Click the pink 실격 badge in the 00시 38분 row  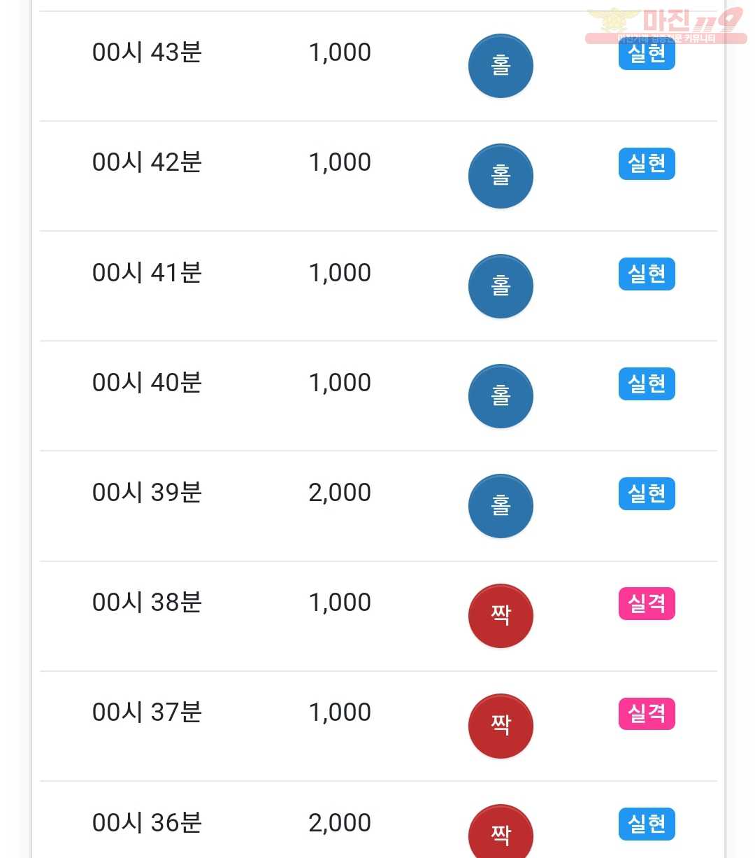(647, 603)
